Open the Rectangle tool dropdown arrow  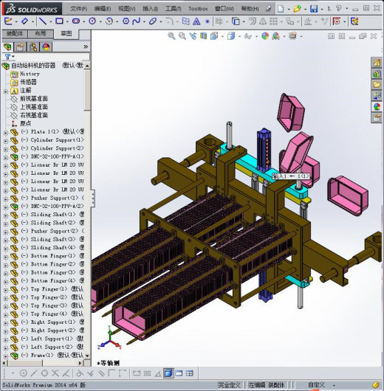tap(67, 22)
